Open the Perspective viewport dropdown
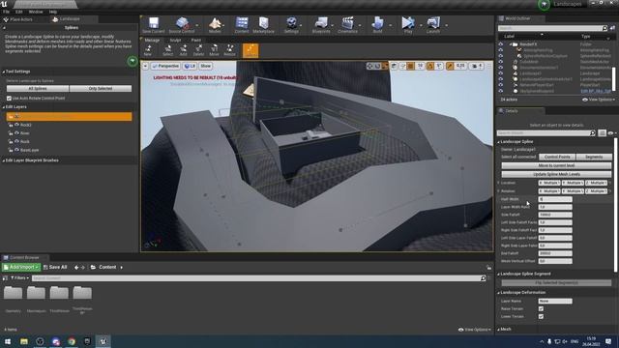619x348 pixels. coord(165,66)
